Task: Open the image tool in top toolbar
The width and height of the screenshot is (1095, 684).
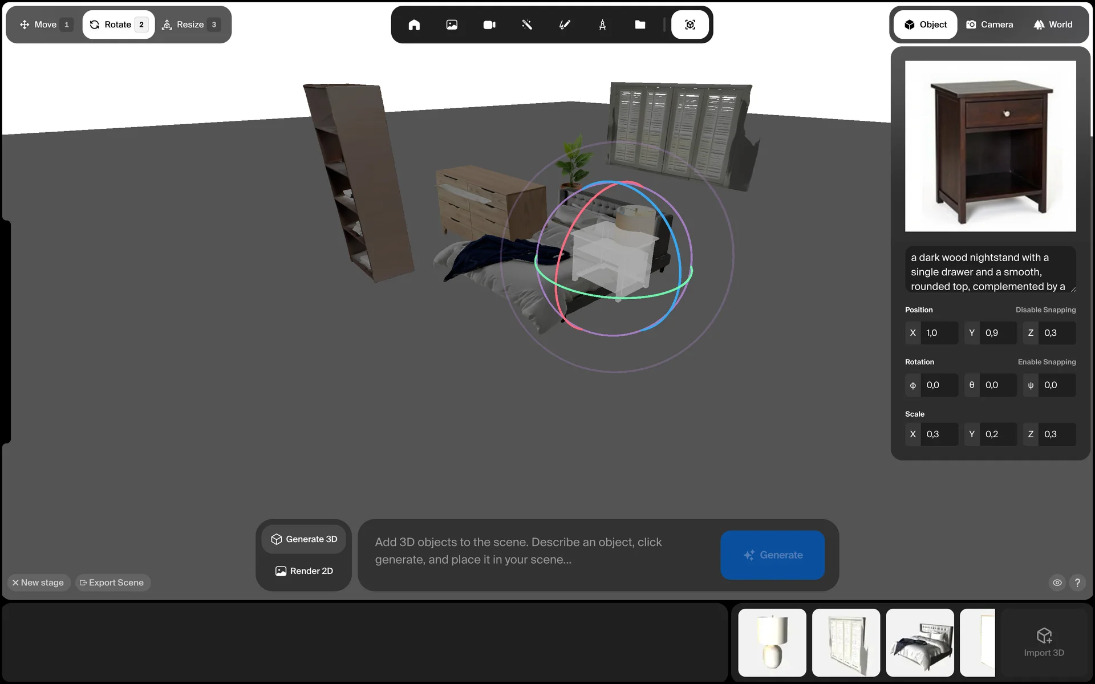Action: pos(452,25)
